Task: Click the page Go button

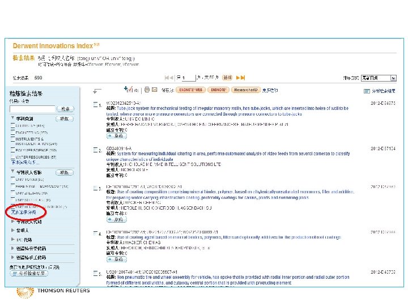Action: click(227, 78)
